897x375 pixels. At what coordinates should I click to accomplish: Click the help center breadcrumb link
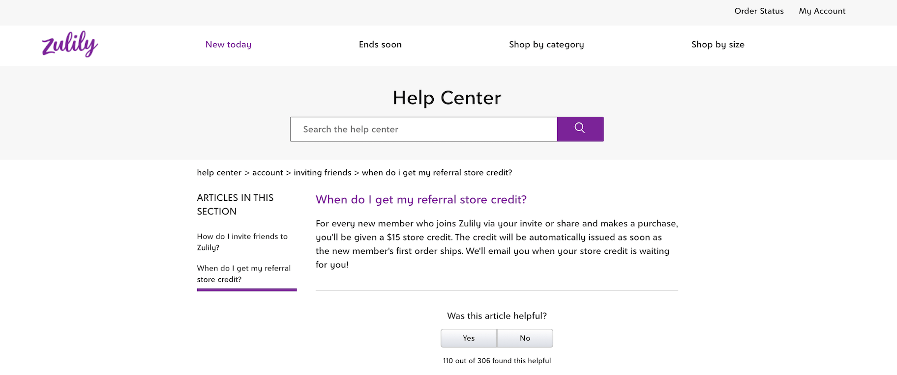tap(219, 173)
